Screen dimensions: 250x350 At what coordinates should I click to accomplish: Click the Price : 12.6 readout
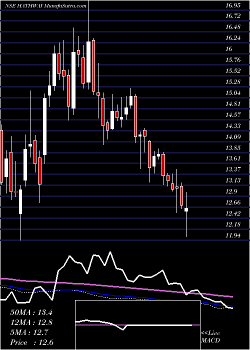[x=31, y=342]
